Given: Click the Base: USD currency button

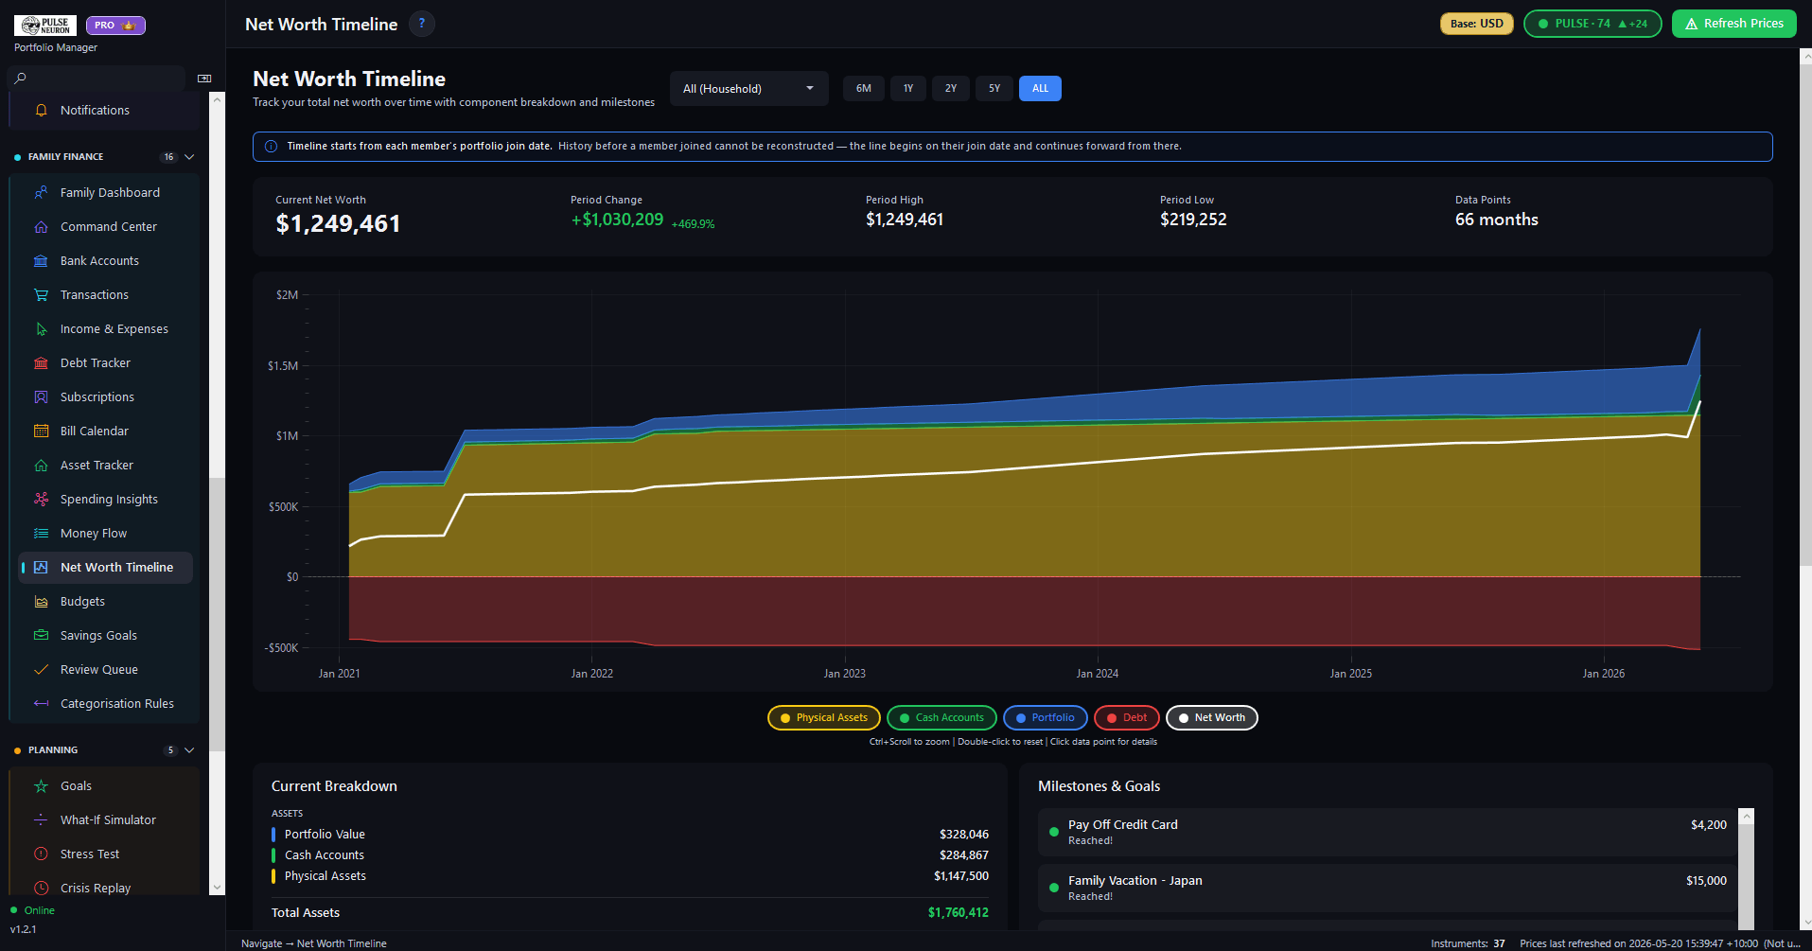Looking at the screenshot, I should (x=1477, y=24).
